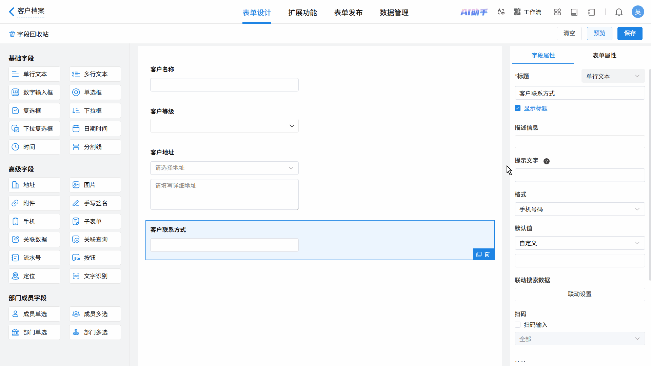Screen dimensions: 651x366
Task: Click the copy icon on selected field
Action: (x=479, y=255)
